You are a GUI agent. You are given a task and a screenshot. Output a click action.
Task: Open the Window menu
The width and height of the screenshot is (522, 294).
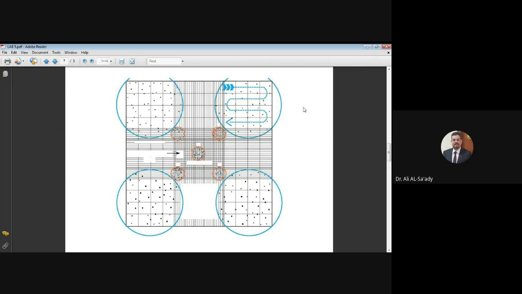tap(71, 53)
